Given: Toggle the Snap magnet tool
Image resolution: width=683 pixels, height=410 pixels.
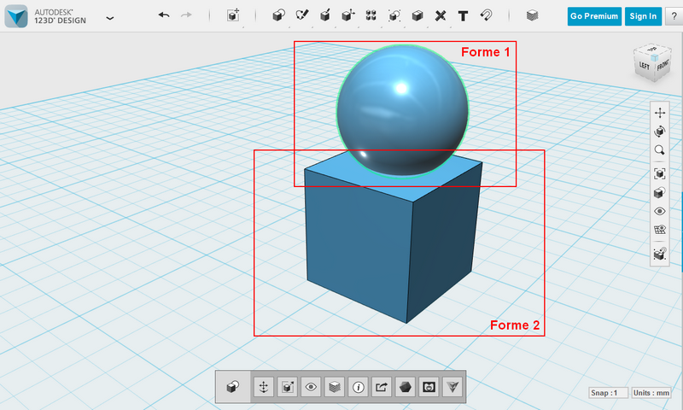Looking at the screenshot, I should pos(486,15).
